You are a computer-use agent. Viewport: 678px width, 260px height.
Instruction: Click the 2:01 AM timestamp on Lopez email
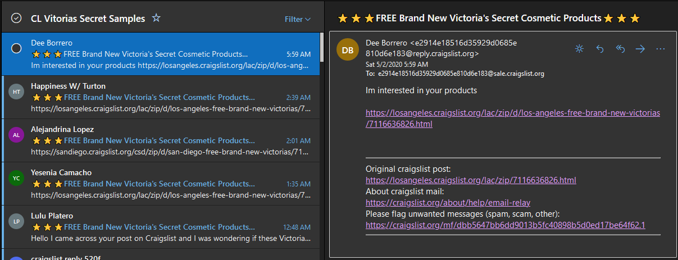298,141
